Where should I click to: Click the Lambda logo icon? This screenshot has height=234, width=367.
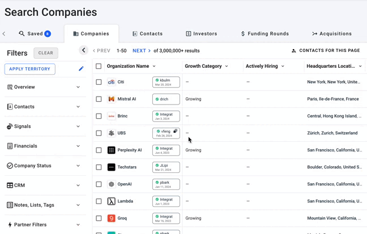coord(112,201)
